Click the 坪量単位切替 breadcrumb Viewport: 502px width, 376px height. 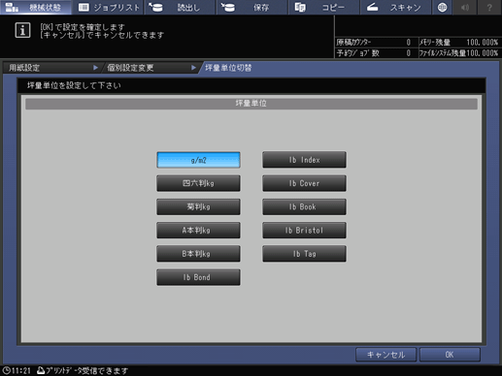tap(228, 68)
